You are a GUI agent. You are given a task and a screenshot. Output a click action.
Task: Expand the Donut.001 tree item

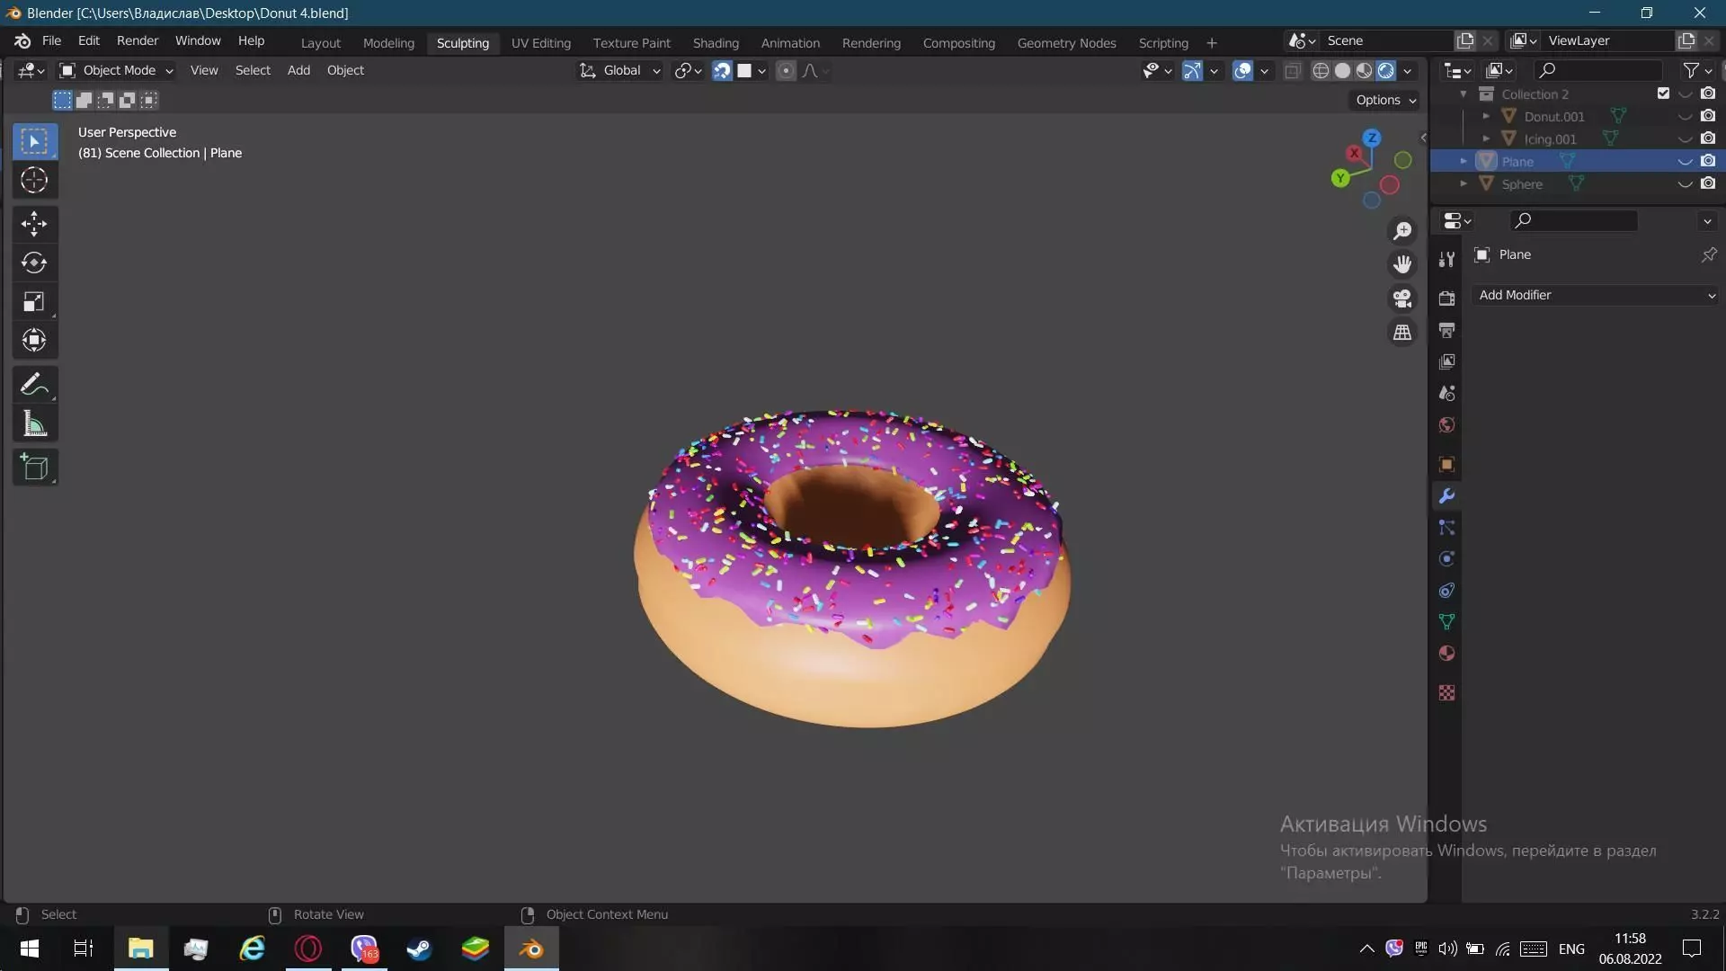coord(1486,116)
